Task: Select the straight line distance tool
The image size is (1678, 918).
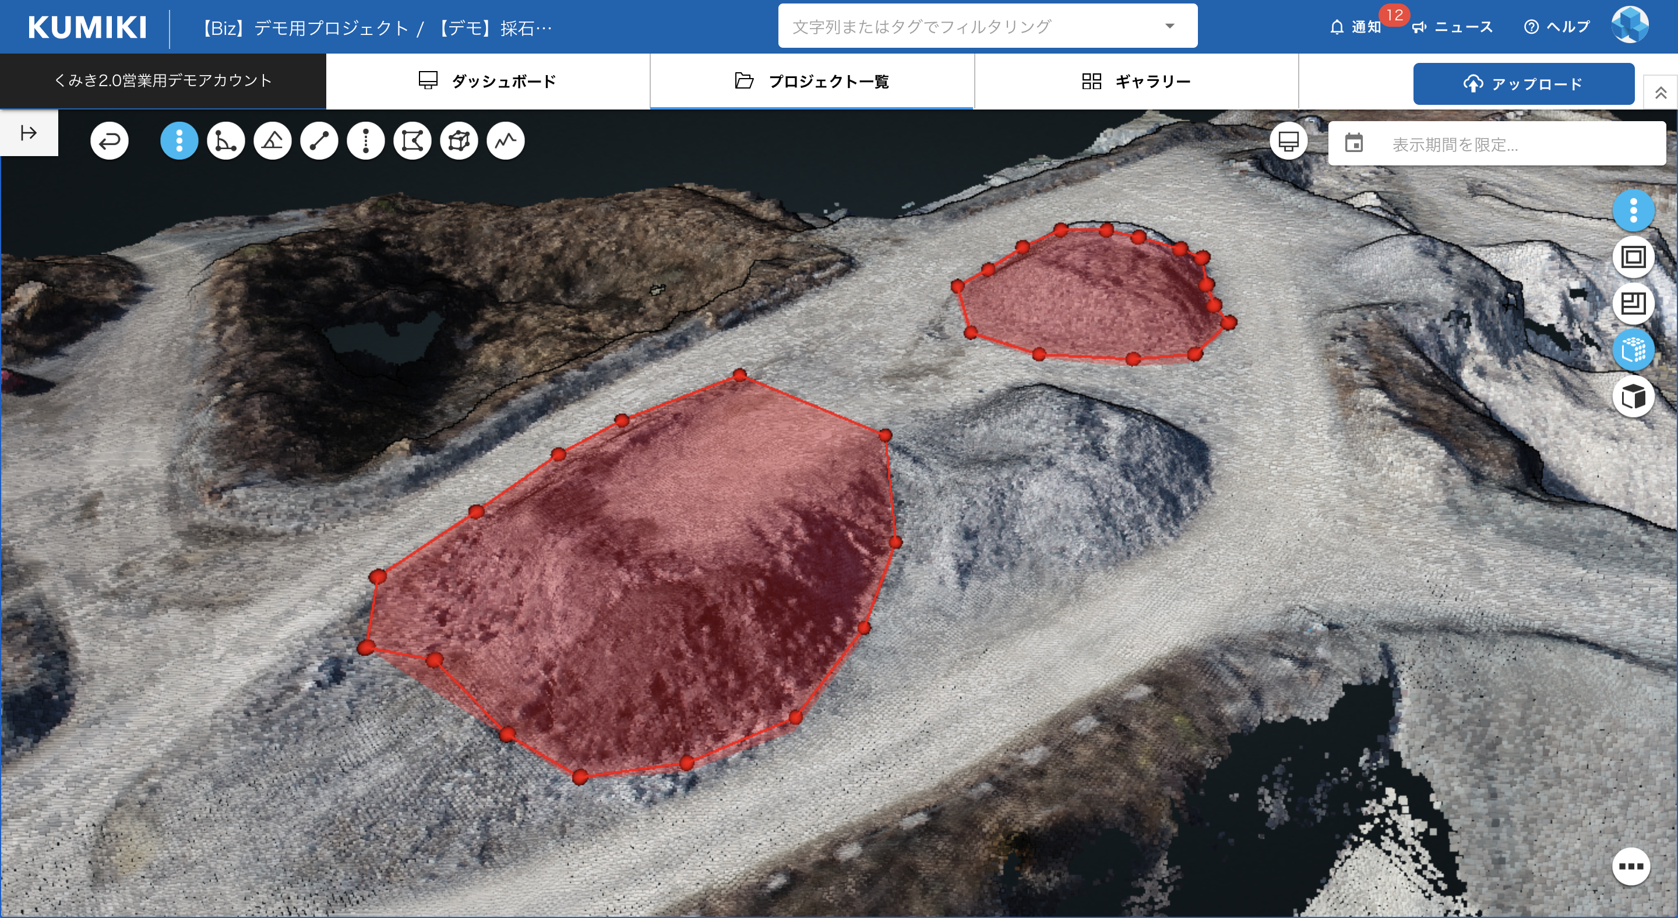Action: pyautogui.click(x=319, y=140)
